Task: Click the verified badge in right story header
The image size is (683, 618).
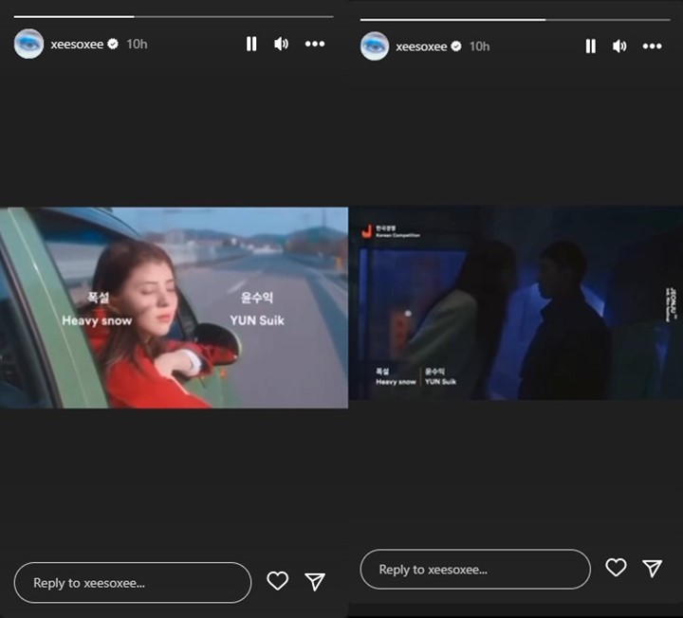Action: pos(456,46)
